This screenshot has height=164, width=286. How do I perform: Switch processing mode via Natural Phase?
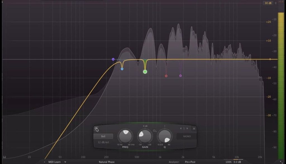click(x=107, y=161)
